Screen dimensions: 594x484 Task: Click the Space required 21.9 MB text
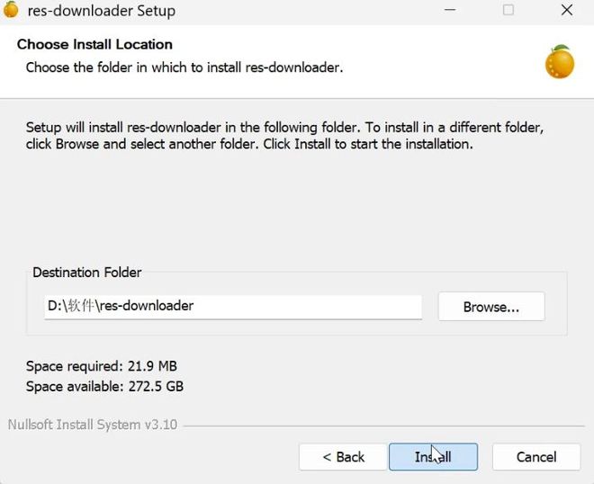(102, 366)
